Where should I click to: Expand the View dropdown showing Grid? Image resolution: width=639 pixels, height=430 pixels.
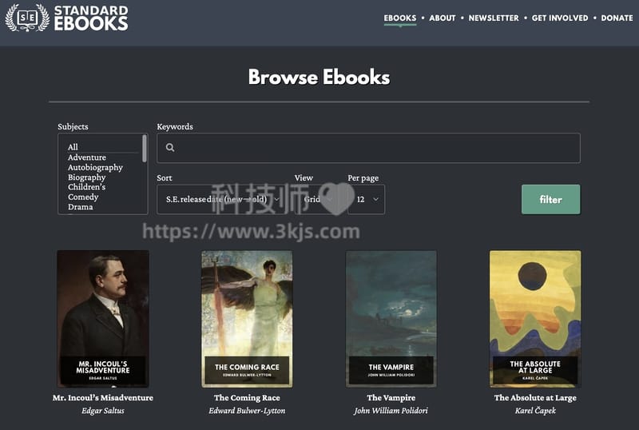click(318, 200)
